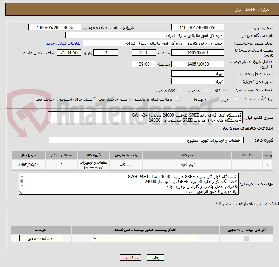Click the validity time field 09:00
The image size is (279, 267).
(144, 64)
